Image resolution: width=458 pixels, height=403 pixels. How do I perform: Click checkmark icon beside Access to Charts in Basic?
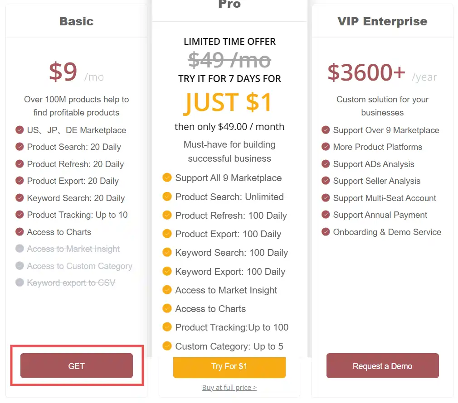[19, 232]
